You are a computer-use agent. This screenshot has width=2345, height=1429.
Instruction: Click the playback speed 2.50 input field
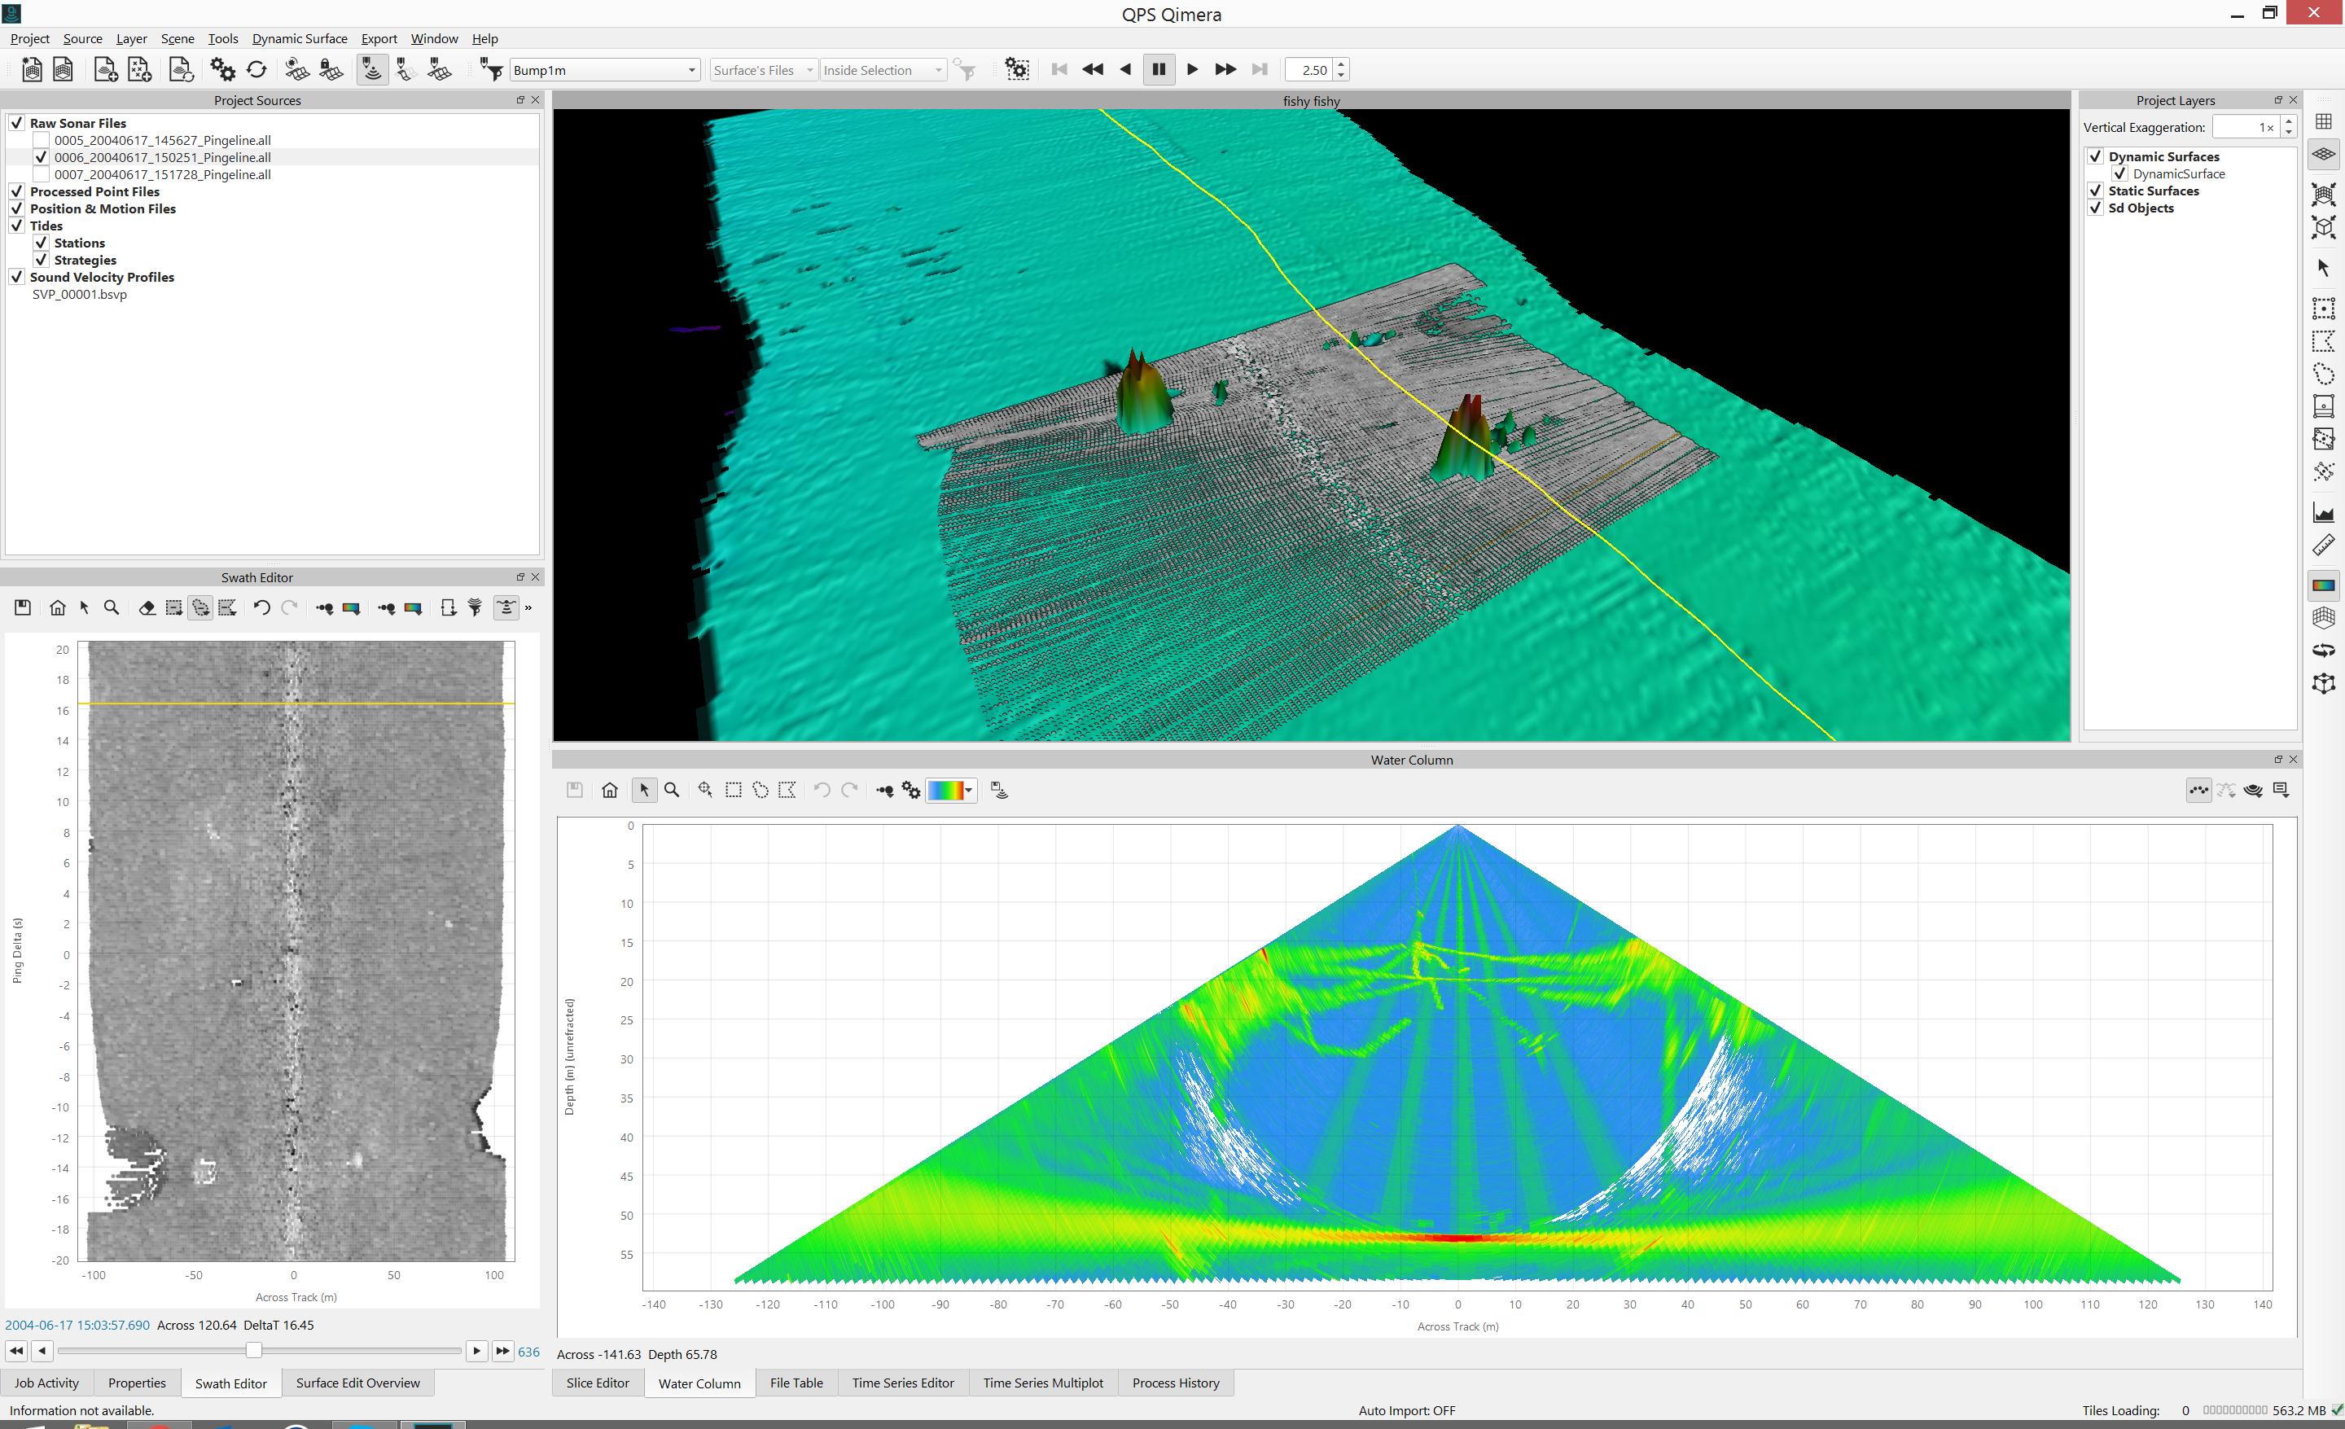pyautogui.click(x=1308, y=69)
